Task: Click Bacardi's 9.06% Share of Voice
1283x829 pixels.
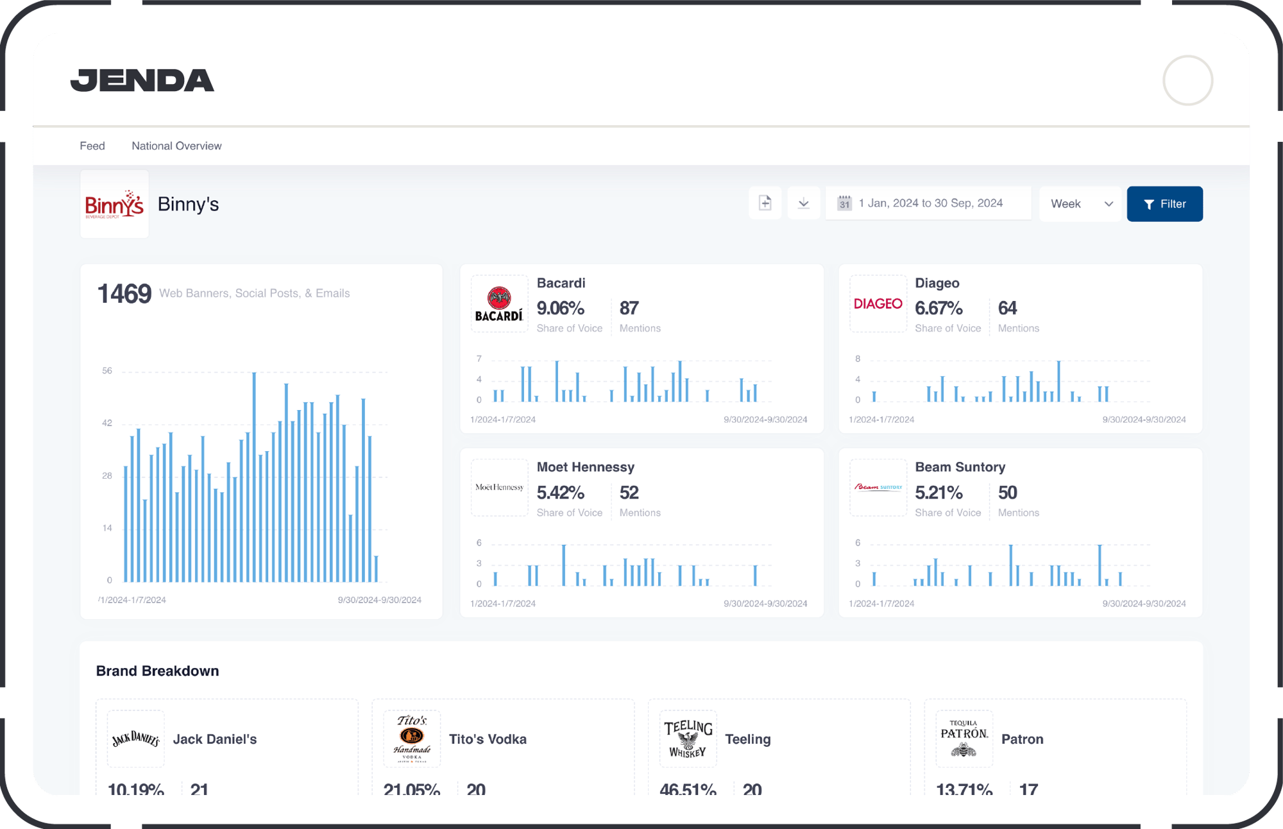Action: tap(560, 308)
